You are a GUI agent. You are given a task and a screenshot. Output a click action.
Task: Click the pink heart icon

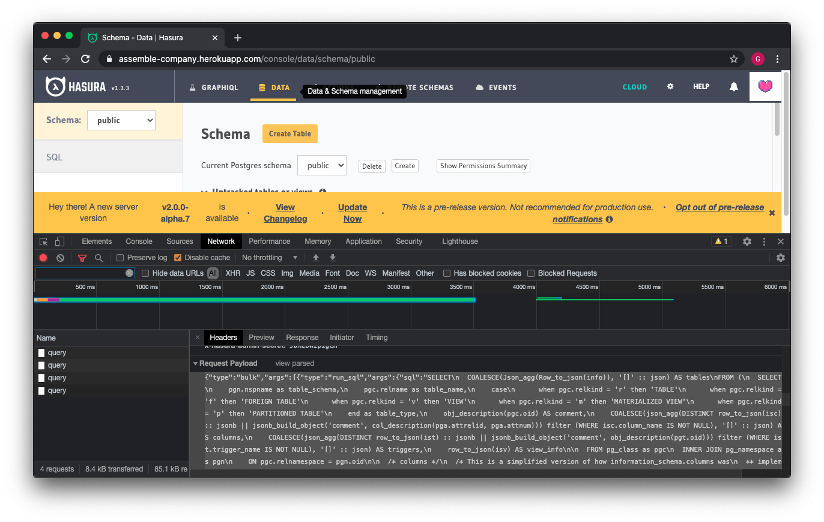pyautogui.click(x=765, y=86)
